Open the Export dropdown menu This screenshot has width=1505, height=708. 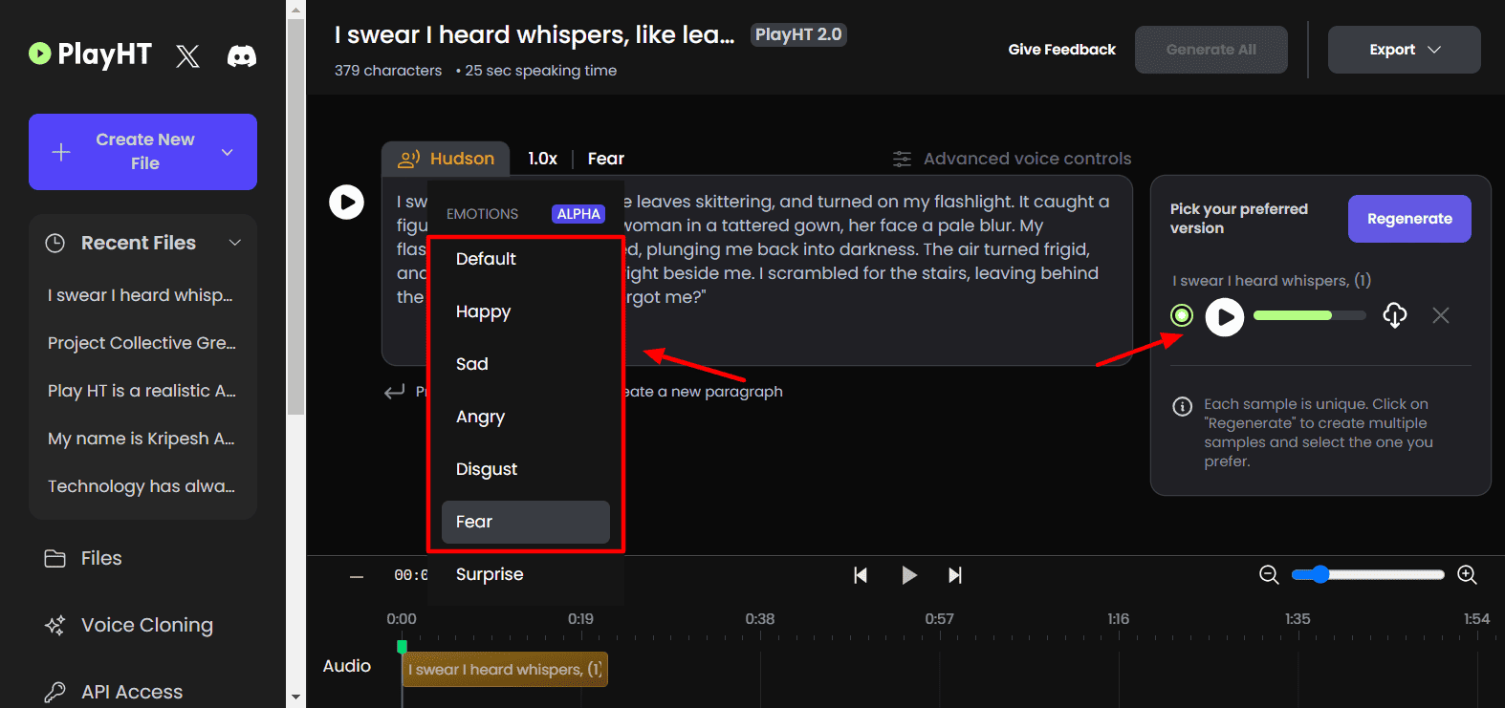(x=1404, y=50)
